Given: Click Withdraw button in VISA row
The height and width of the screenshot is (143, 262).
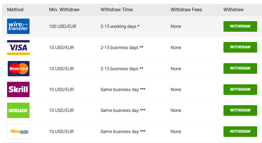Looking at the screenshot, I should click(x=240, y=47).
